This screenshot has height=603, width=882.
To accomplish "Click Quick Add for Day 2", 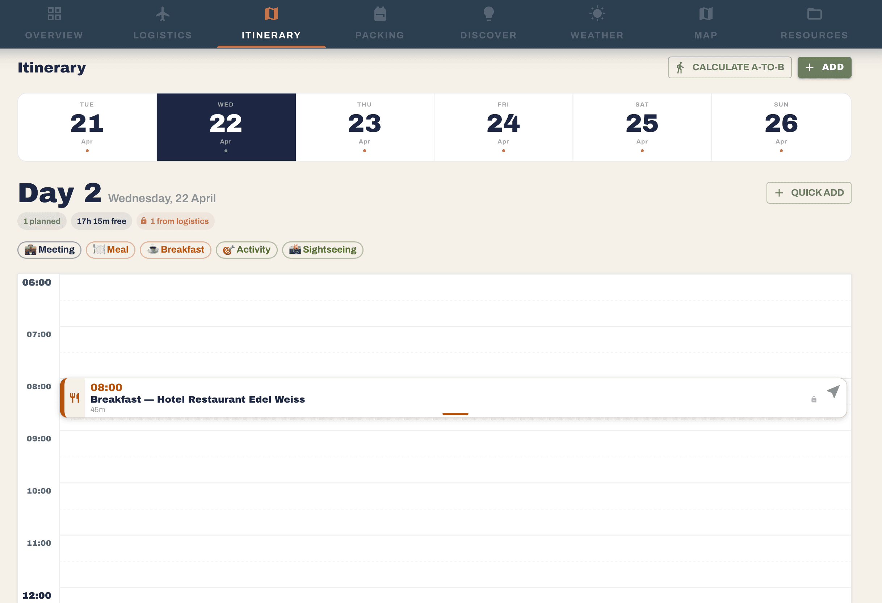I will click(808, 193).
